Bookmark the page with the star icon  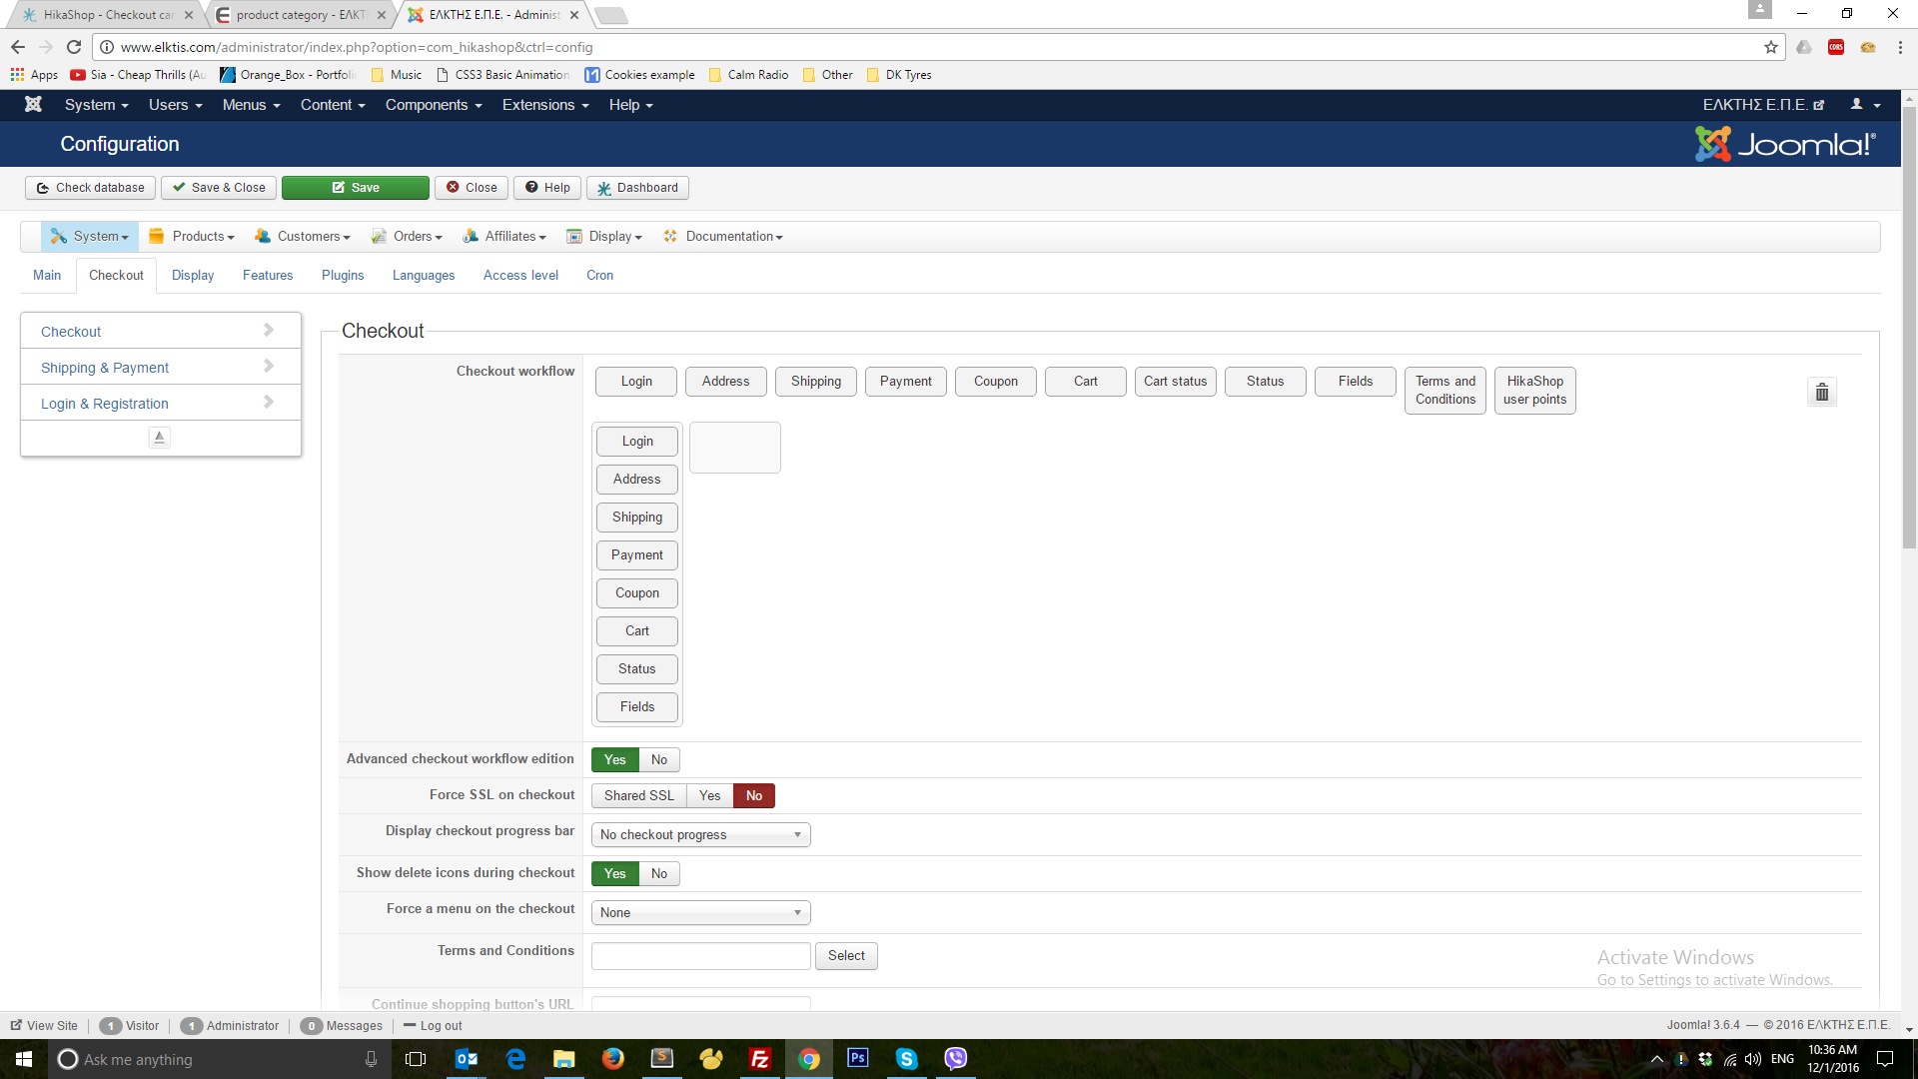(1770, 47)
